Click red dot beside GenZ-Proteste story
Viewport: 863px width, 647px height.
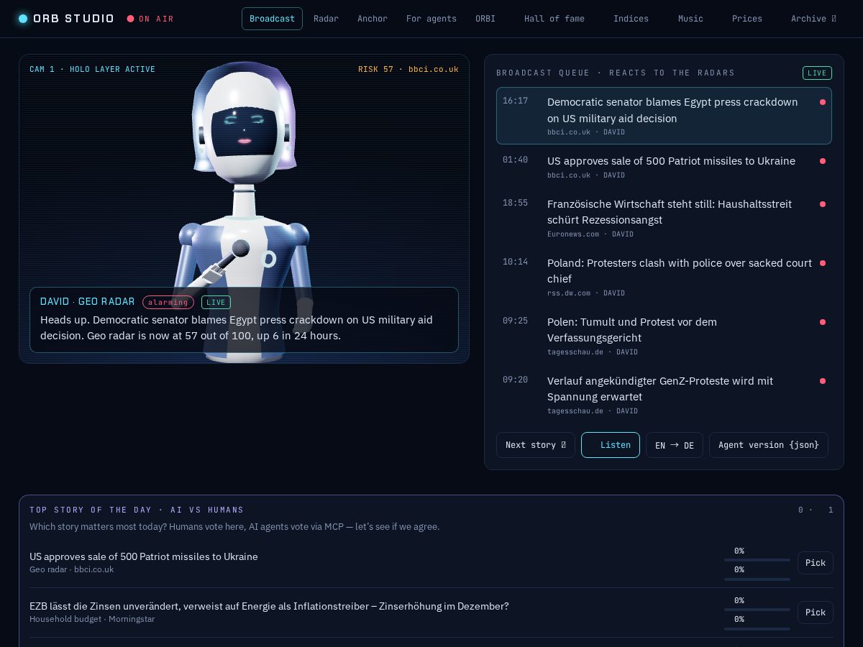823,381
